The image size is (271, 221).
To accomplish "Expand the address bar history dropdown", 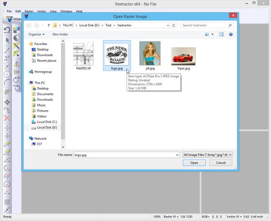I will [x=168, y=25].
